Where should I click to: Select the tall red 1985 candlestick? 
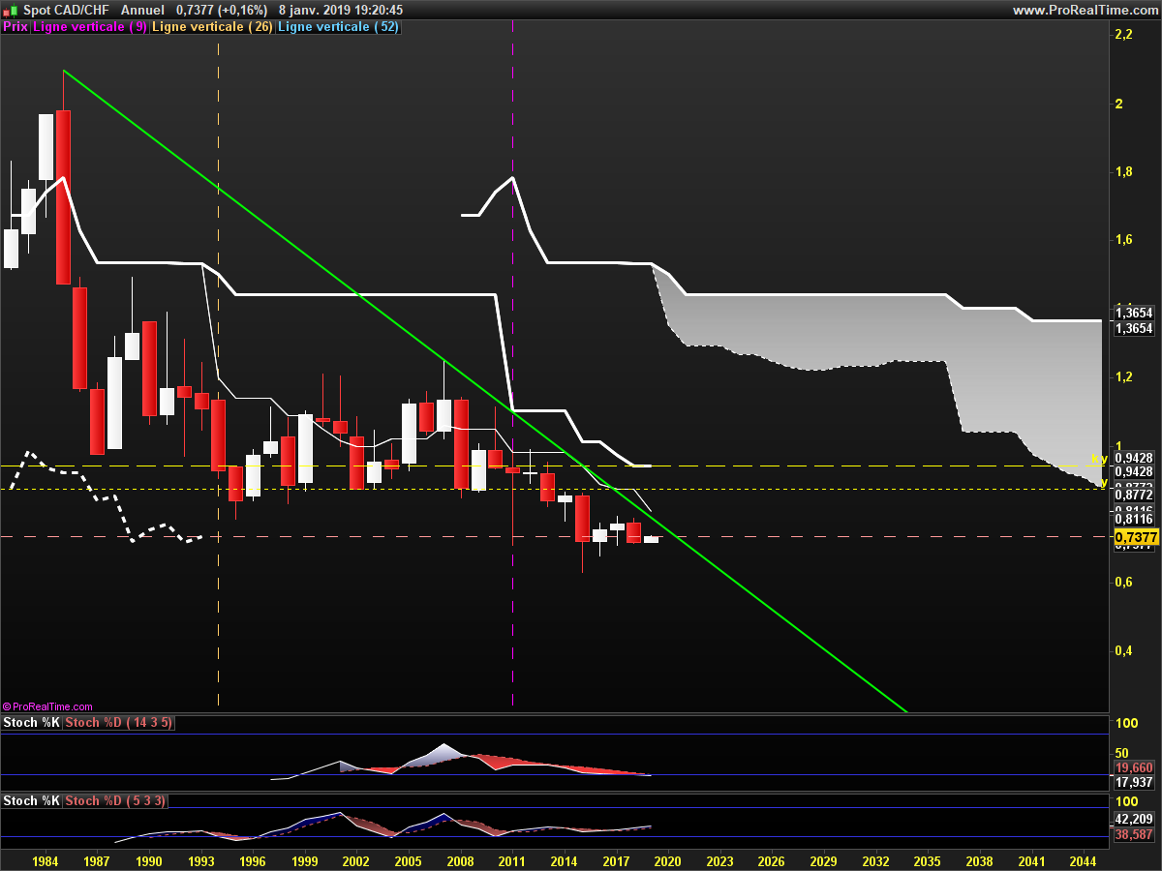[63, 197]
